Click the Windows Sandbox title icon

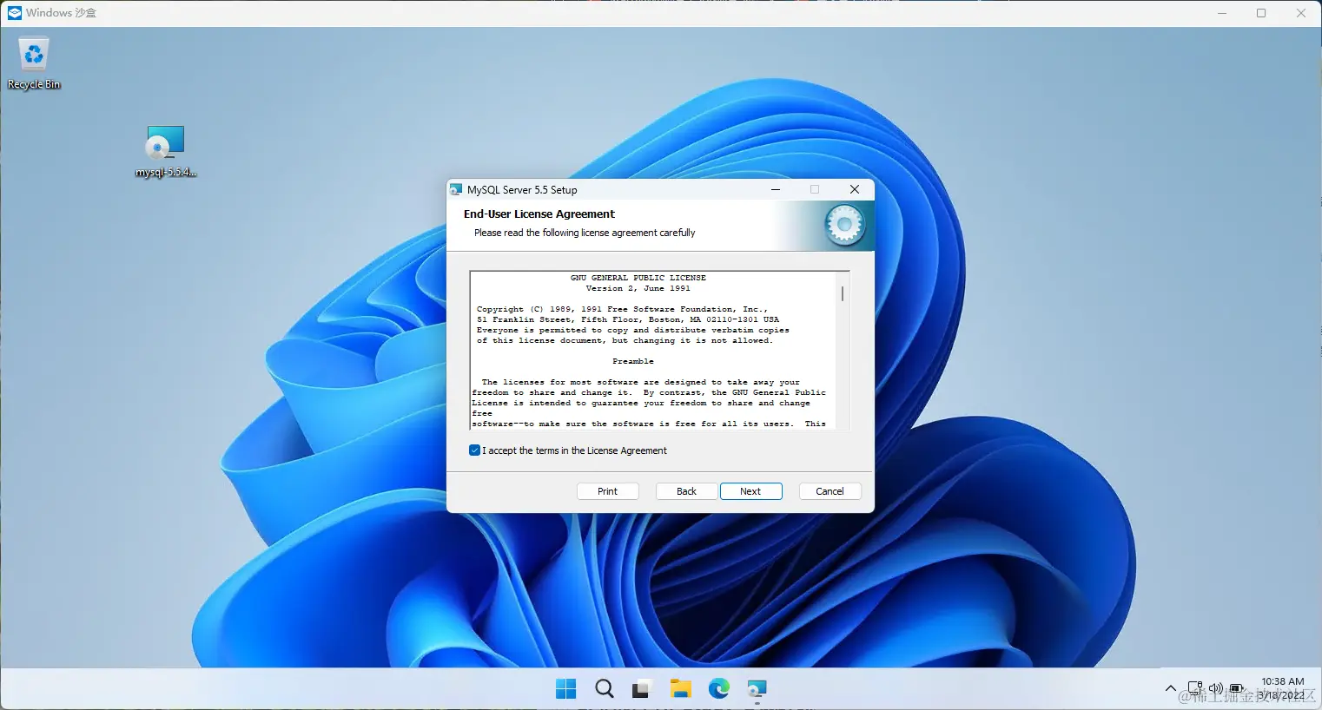[15, 13]
